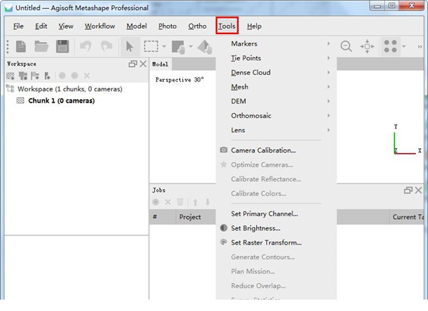Image resolution: width=428 pixels, height=311 pixels.
Task: Click the Add chunk icon in Workspace
Action: click(10, 76)
